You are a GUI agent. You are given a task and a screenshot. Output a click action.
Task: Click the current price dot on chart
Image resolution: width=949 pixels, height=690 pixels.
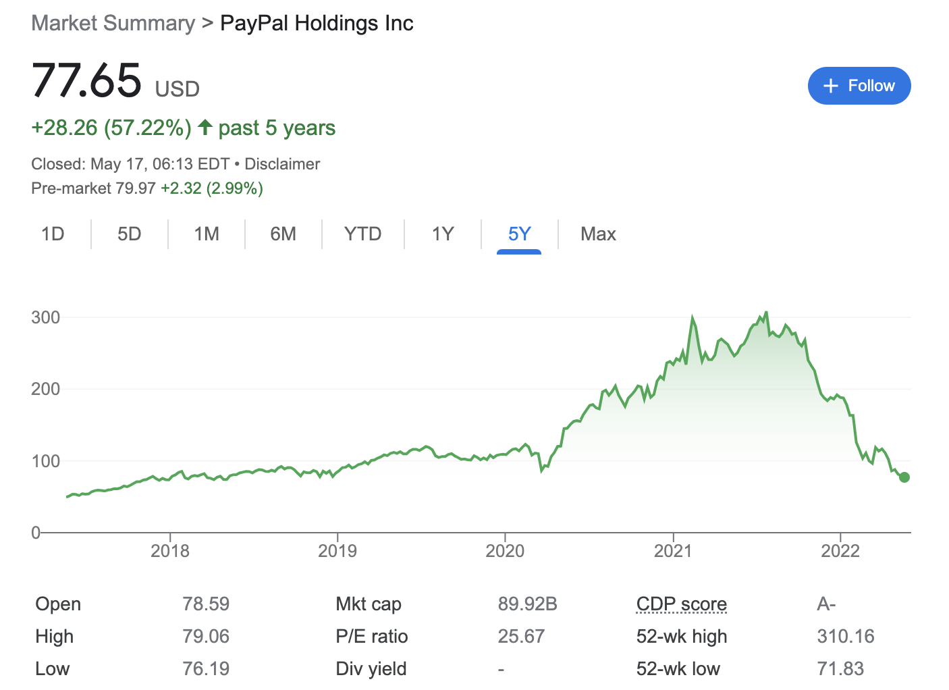click(x=904, y=477)
